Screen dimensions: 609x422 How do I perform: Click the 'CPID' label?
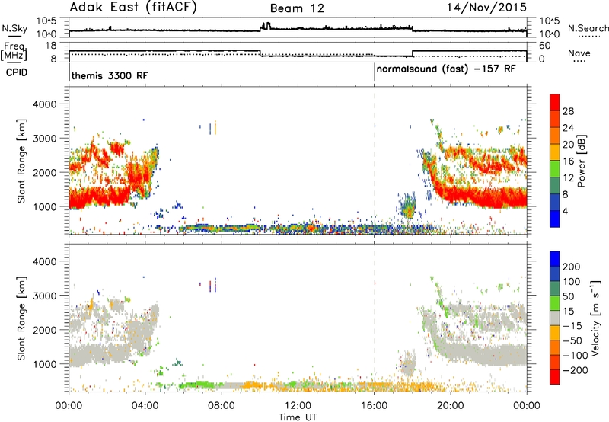pos(17,72)
